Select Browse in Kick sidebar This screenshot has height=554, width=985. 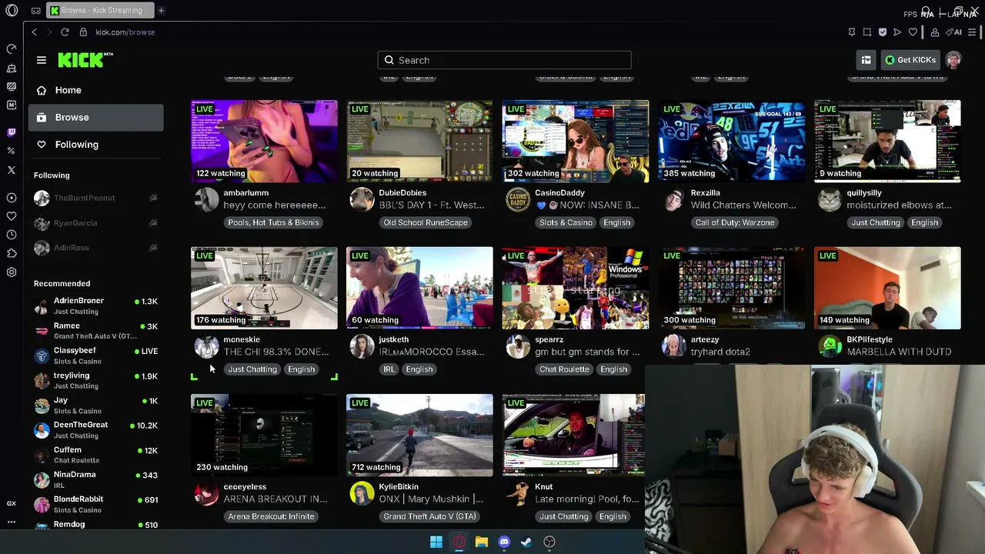click(x=96, y=117)
